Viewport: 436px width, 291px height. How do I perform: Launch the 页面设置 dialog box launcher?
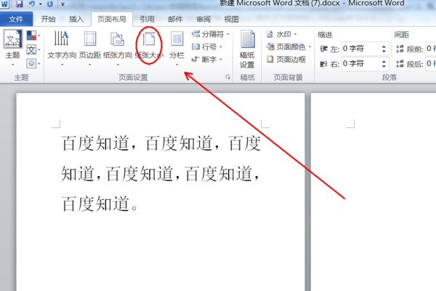[228, 77]
